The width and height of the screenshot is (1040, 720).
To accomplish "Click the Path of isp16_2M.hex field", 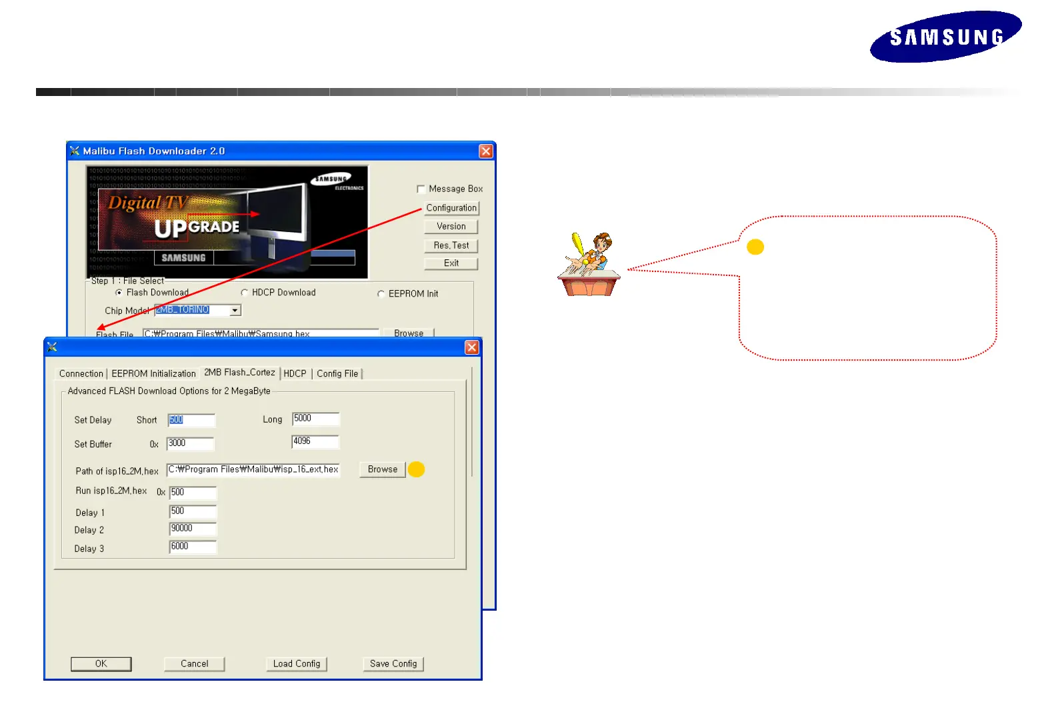I will 253,470.
